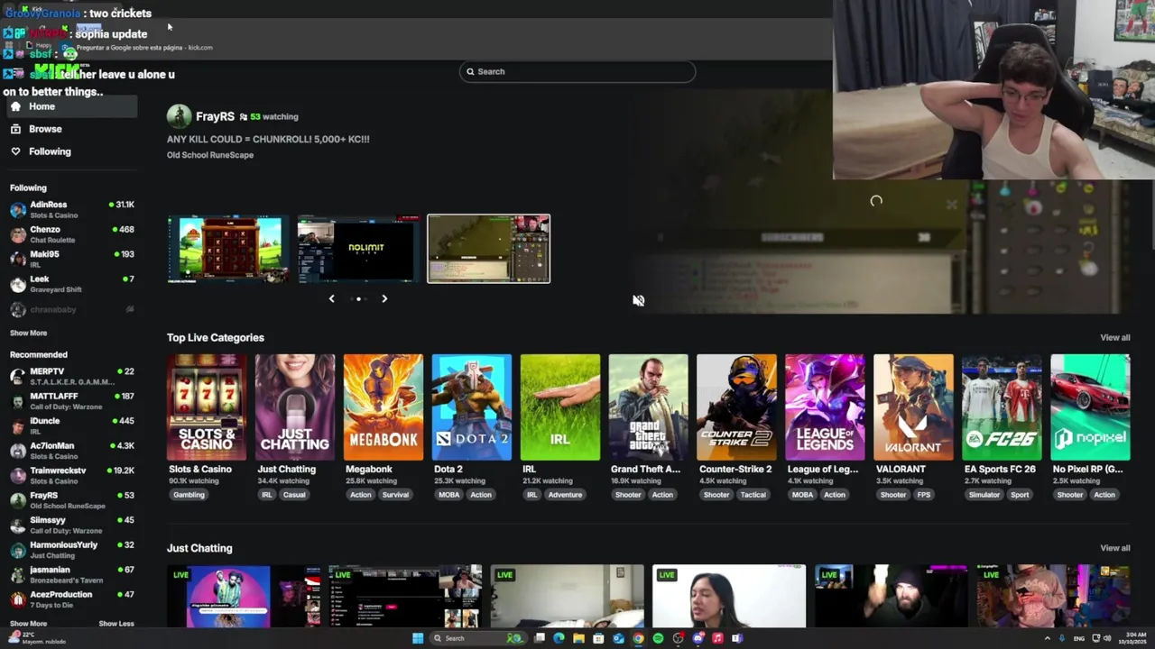1155x649 pixels.
Task: Select the Nolimit featured thumbnail
Action: (358, 249)
